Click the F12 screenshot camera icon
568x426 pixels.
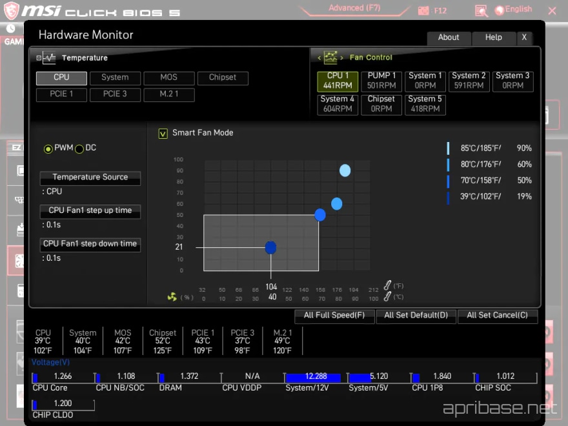click(423, 11)
